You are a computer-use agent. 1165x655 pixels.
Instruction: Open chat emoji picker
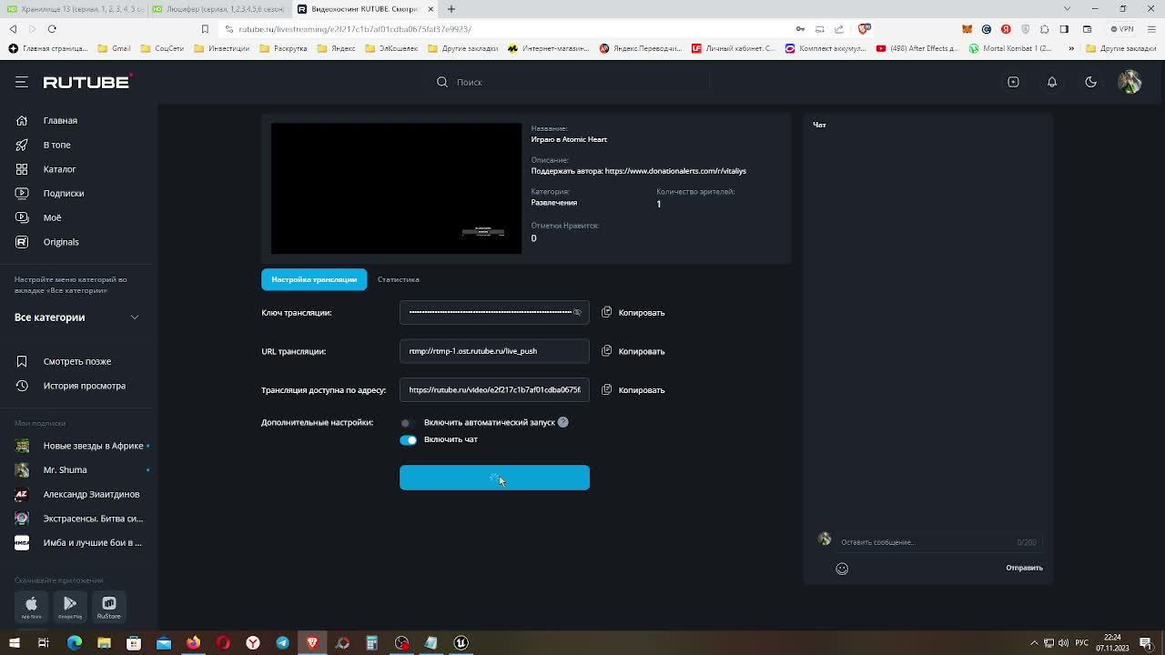click(842, 569)
